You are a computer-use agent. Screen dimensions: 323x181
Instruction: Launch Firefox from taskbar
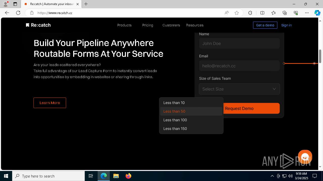[128, 176]
